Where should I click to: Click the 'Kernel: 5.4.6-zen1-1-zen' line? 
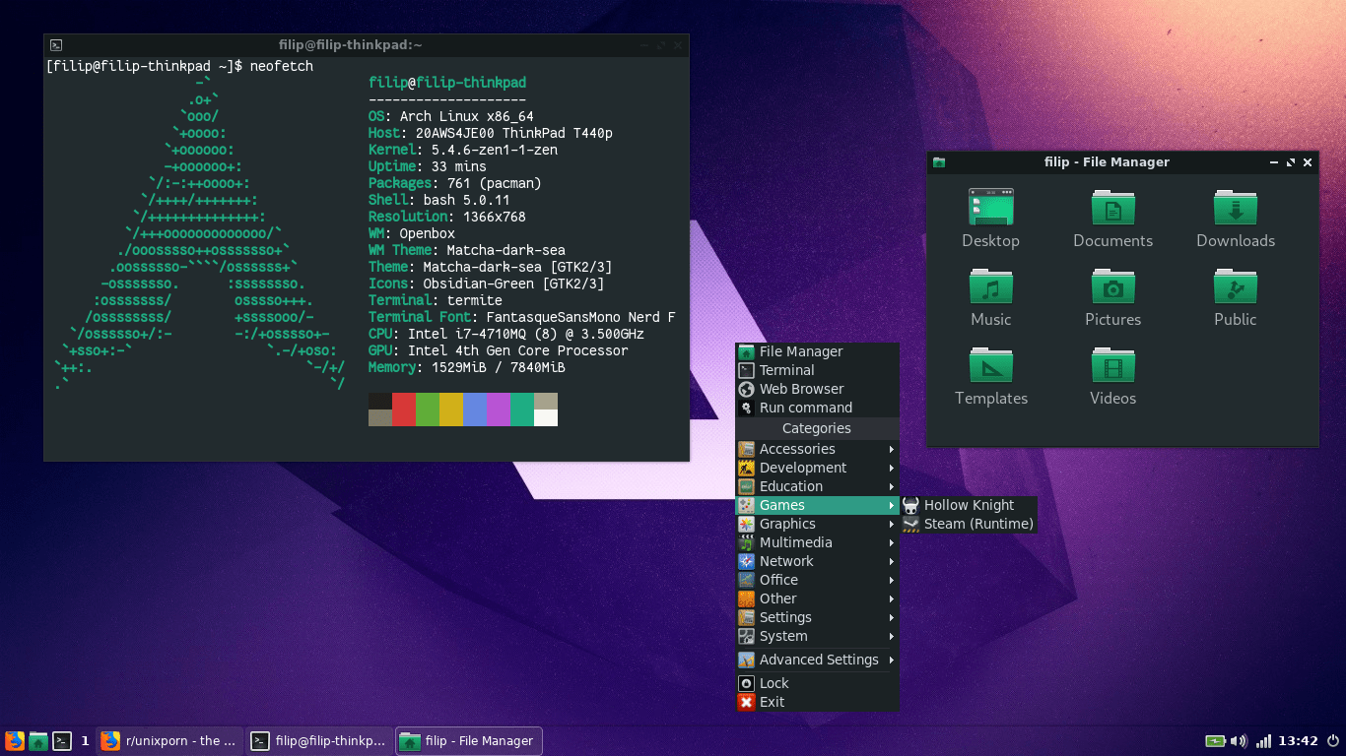click(463, 150)
